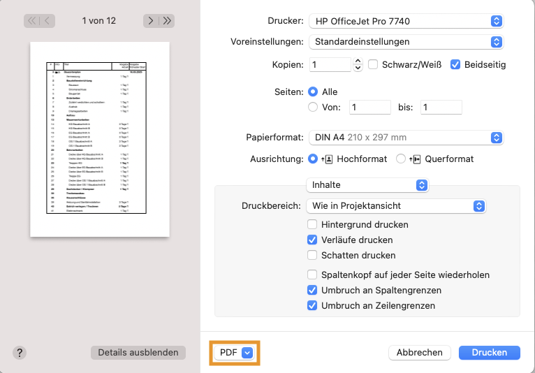Open the PDF dropdown menu

(x=235, y=353)
